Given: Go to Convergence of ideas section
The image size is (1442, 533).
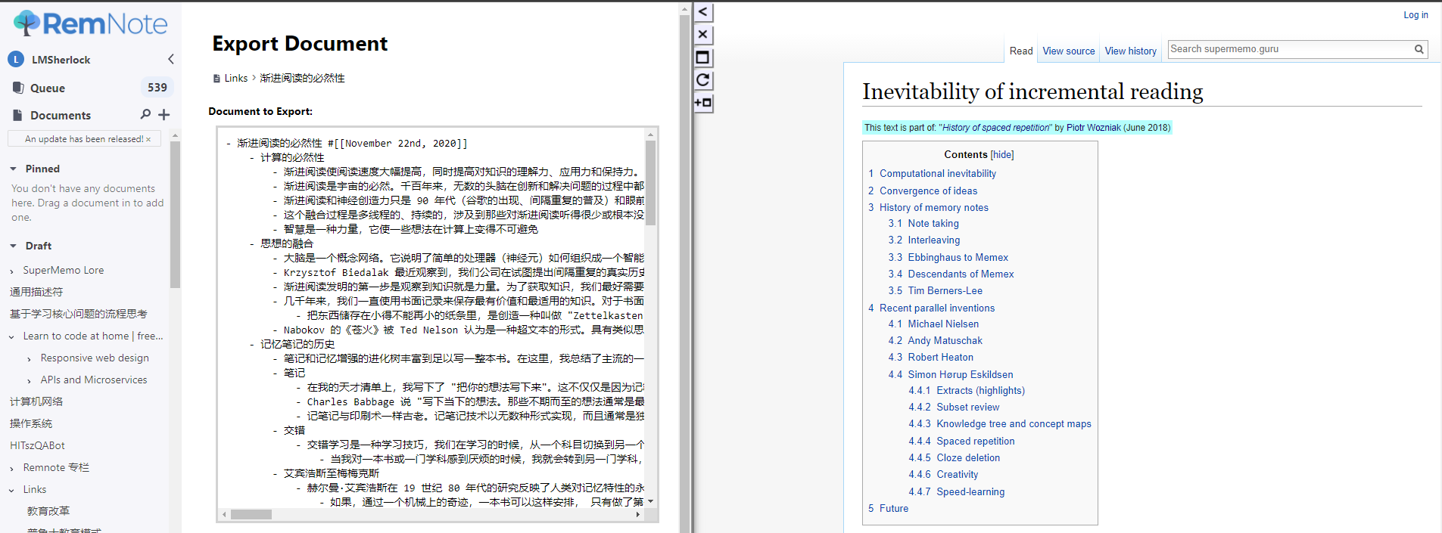Looking at the screenshot, I should click(928, 191).
